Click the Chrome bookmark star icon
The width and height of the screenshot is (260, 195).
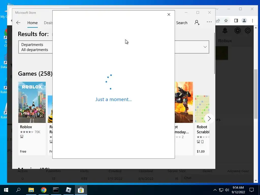(226, 21)
